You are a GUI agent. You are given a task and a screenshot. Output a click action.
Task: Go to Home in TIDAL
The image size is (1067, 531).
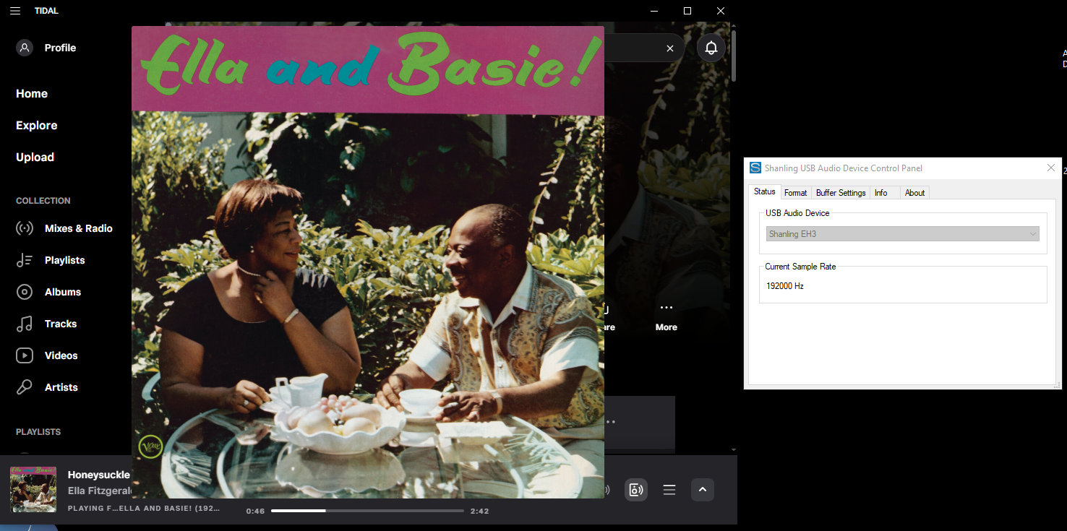click(31, 93)
